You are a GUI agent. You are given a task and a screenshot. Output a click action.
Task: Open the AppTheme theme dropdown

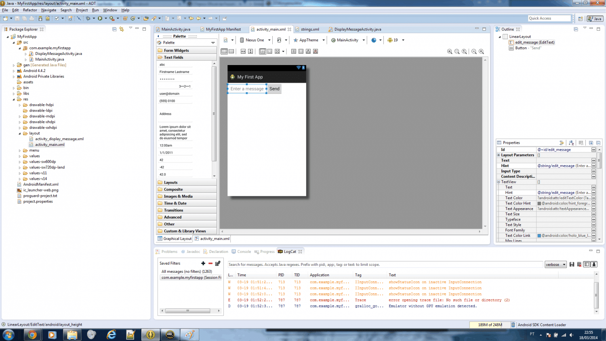click(309, 40)
